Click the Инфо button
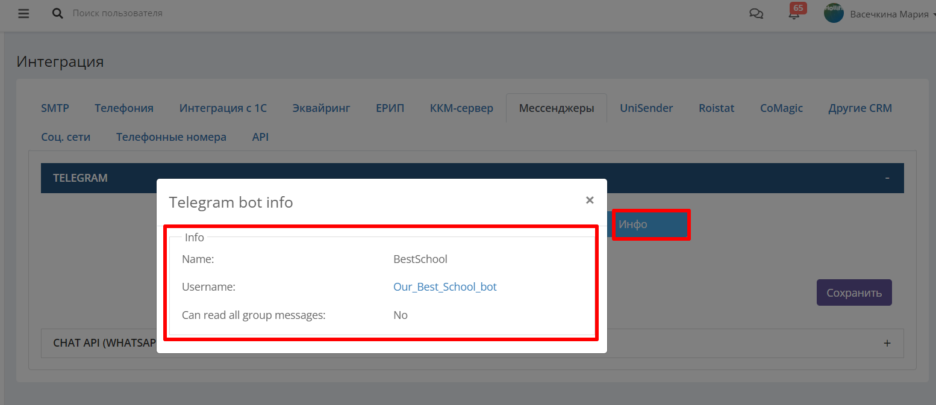The image size is (936, 405). [x=651, y=224]
